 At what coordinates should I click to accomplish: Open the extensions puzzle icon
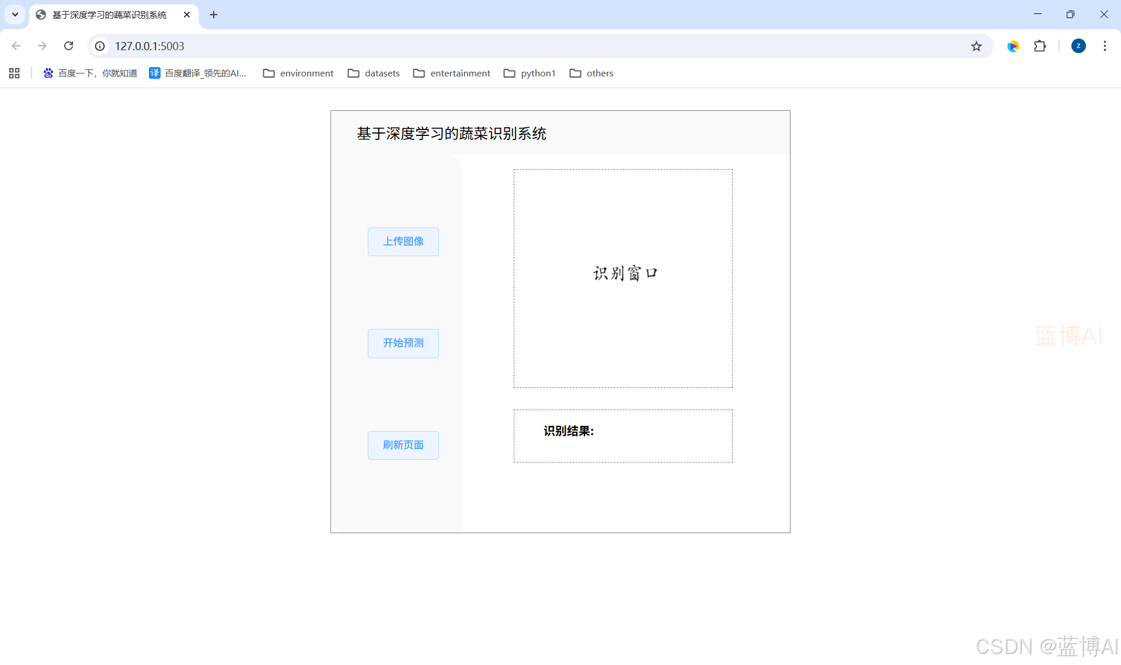pos(1040,46)
